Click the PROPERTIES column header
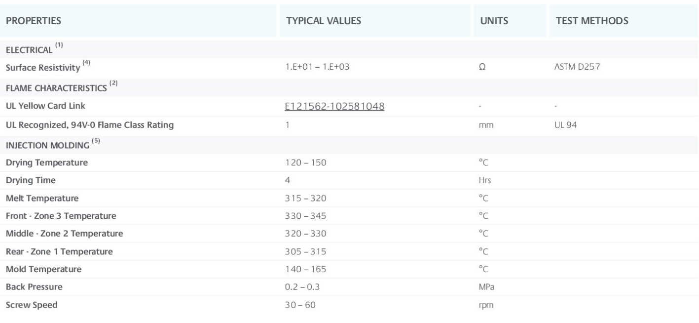The height and width of the screenshot is (323, 699). (34, 21)
